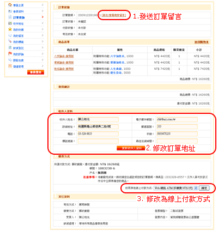Click the grey arrow beside 會員資料
218x231 pixels.
pos(43,11)
